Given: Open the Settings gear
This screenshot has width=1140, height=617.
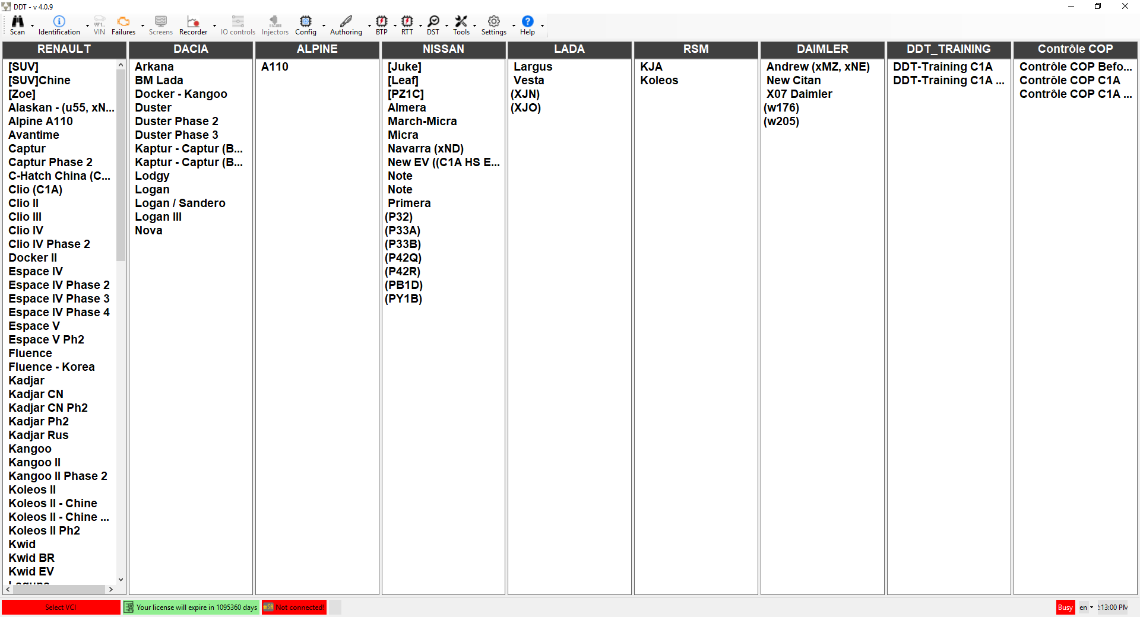Looking at the screenshot, I should tap(493, 22).
